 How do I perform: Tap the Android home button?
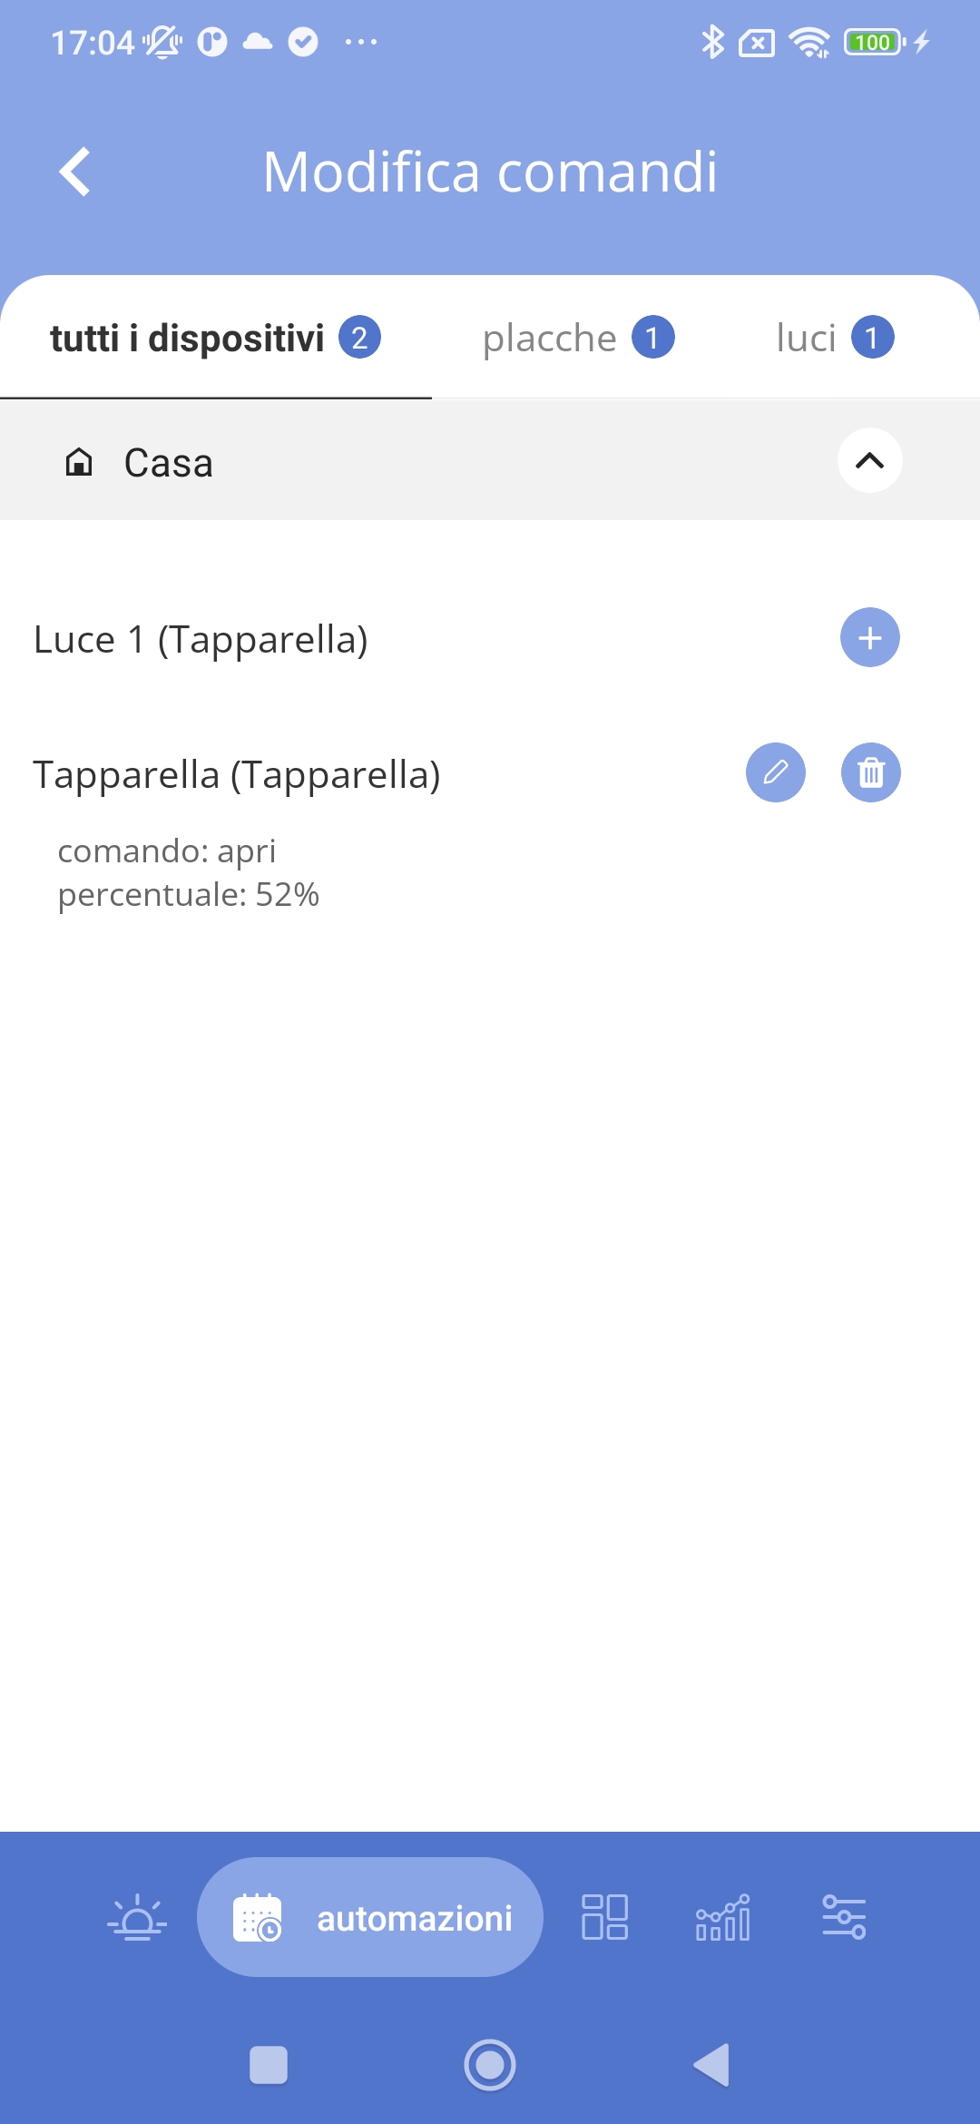490,2065
